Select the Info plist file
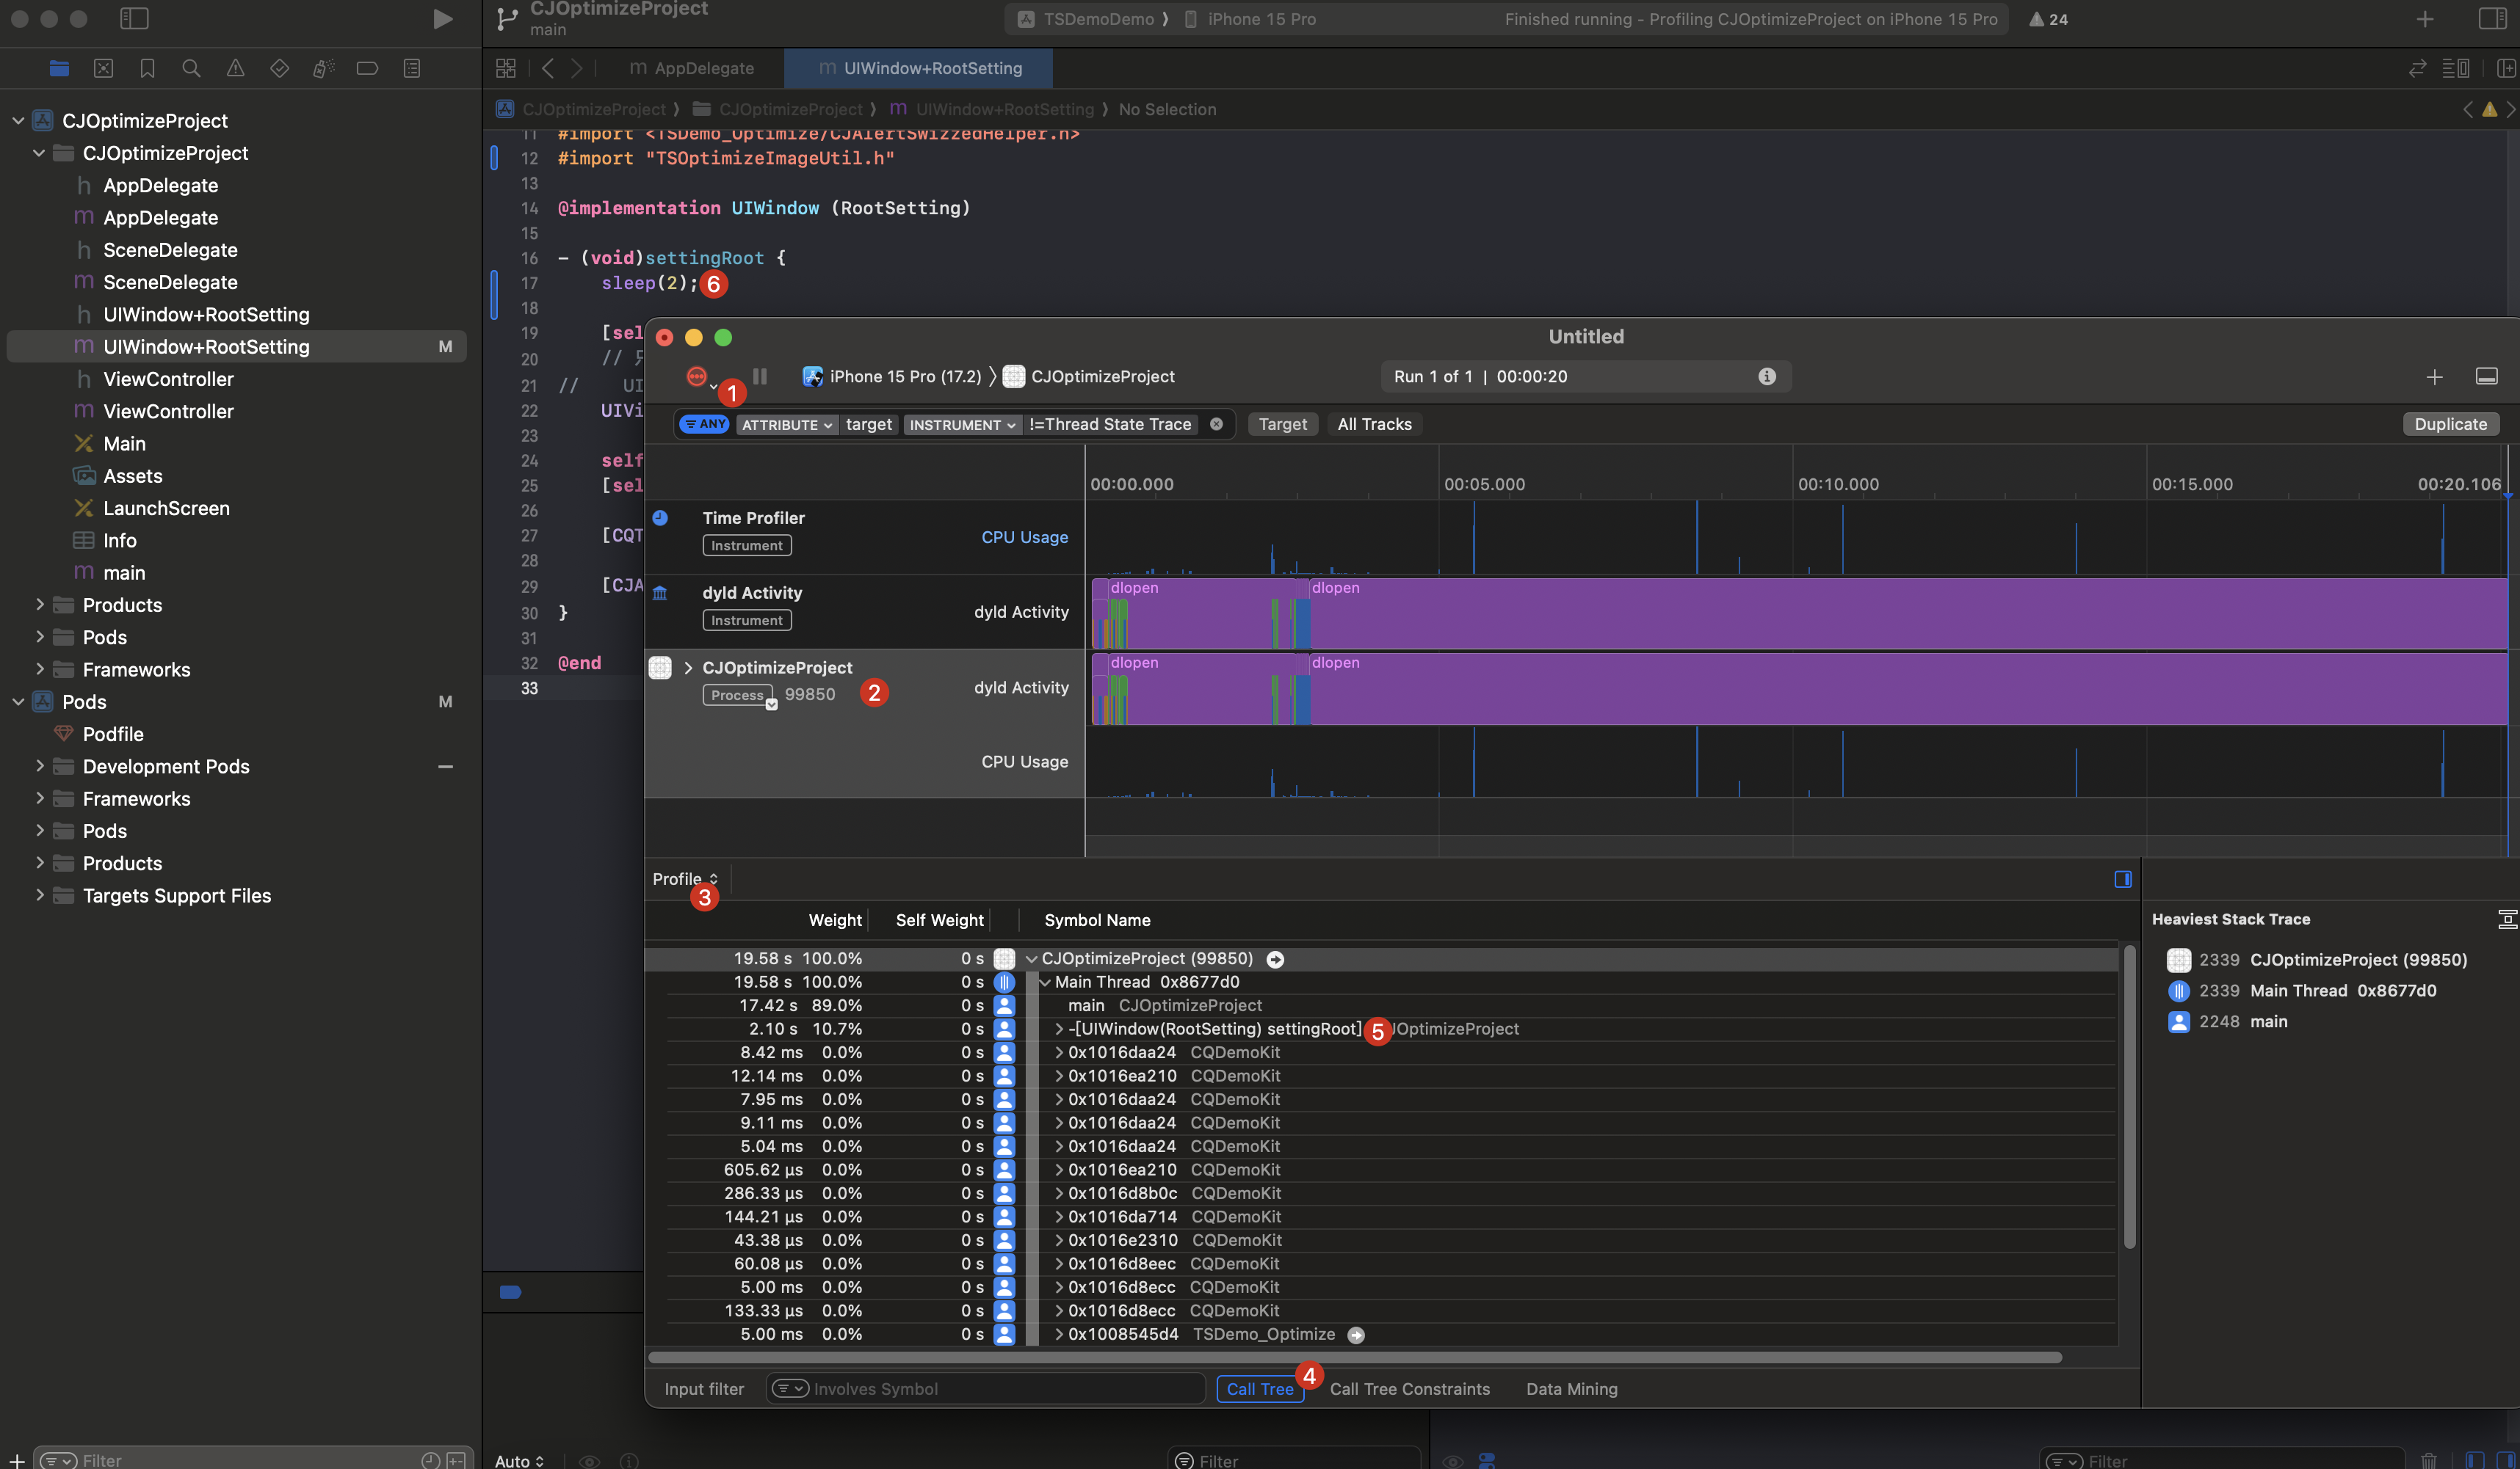Image resolution: width=2520 pixels, height=1469 pixels. coord(119,539)
